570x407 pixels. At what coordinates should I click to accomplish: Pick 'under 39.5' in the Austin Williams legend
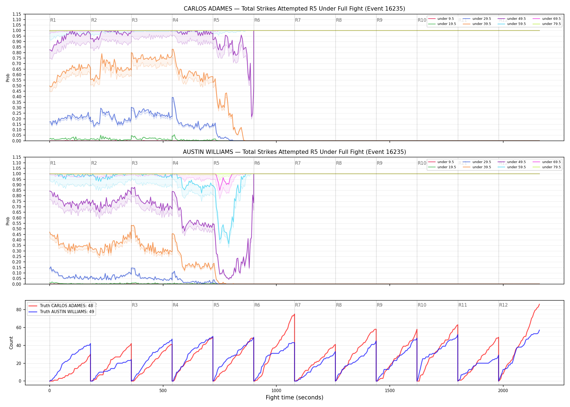click(x=477, y=167)
